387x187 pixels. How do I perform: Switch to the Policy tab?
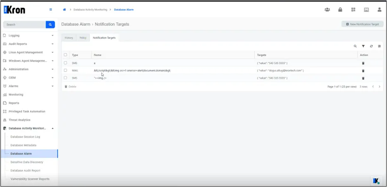[83, 38]
